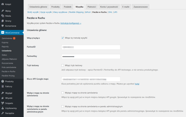Click the Media icon in sidebar
The width and height of the screenshot is (186, 117).
(3, 16)
